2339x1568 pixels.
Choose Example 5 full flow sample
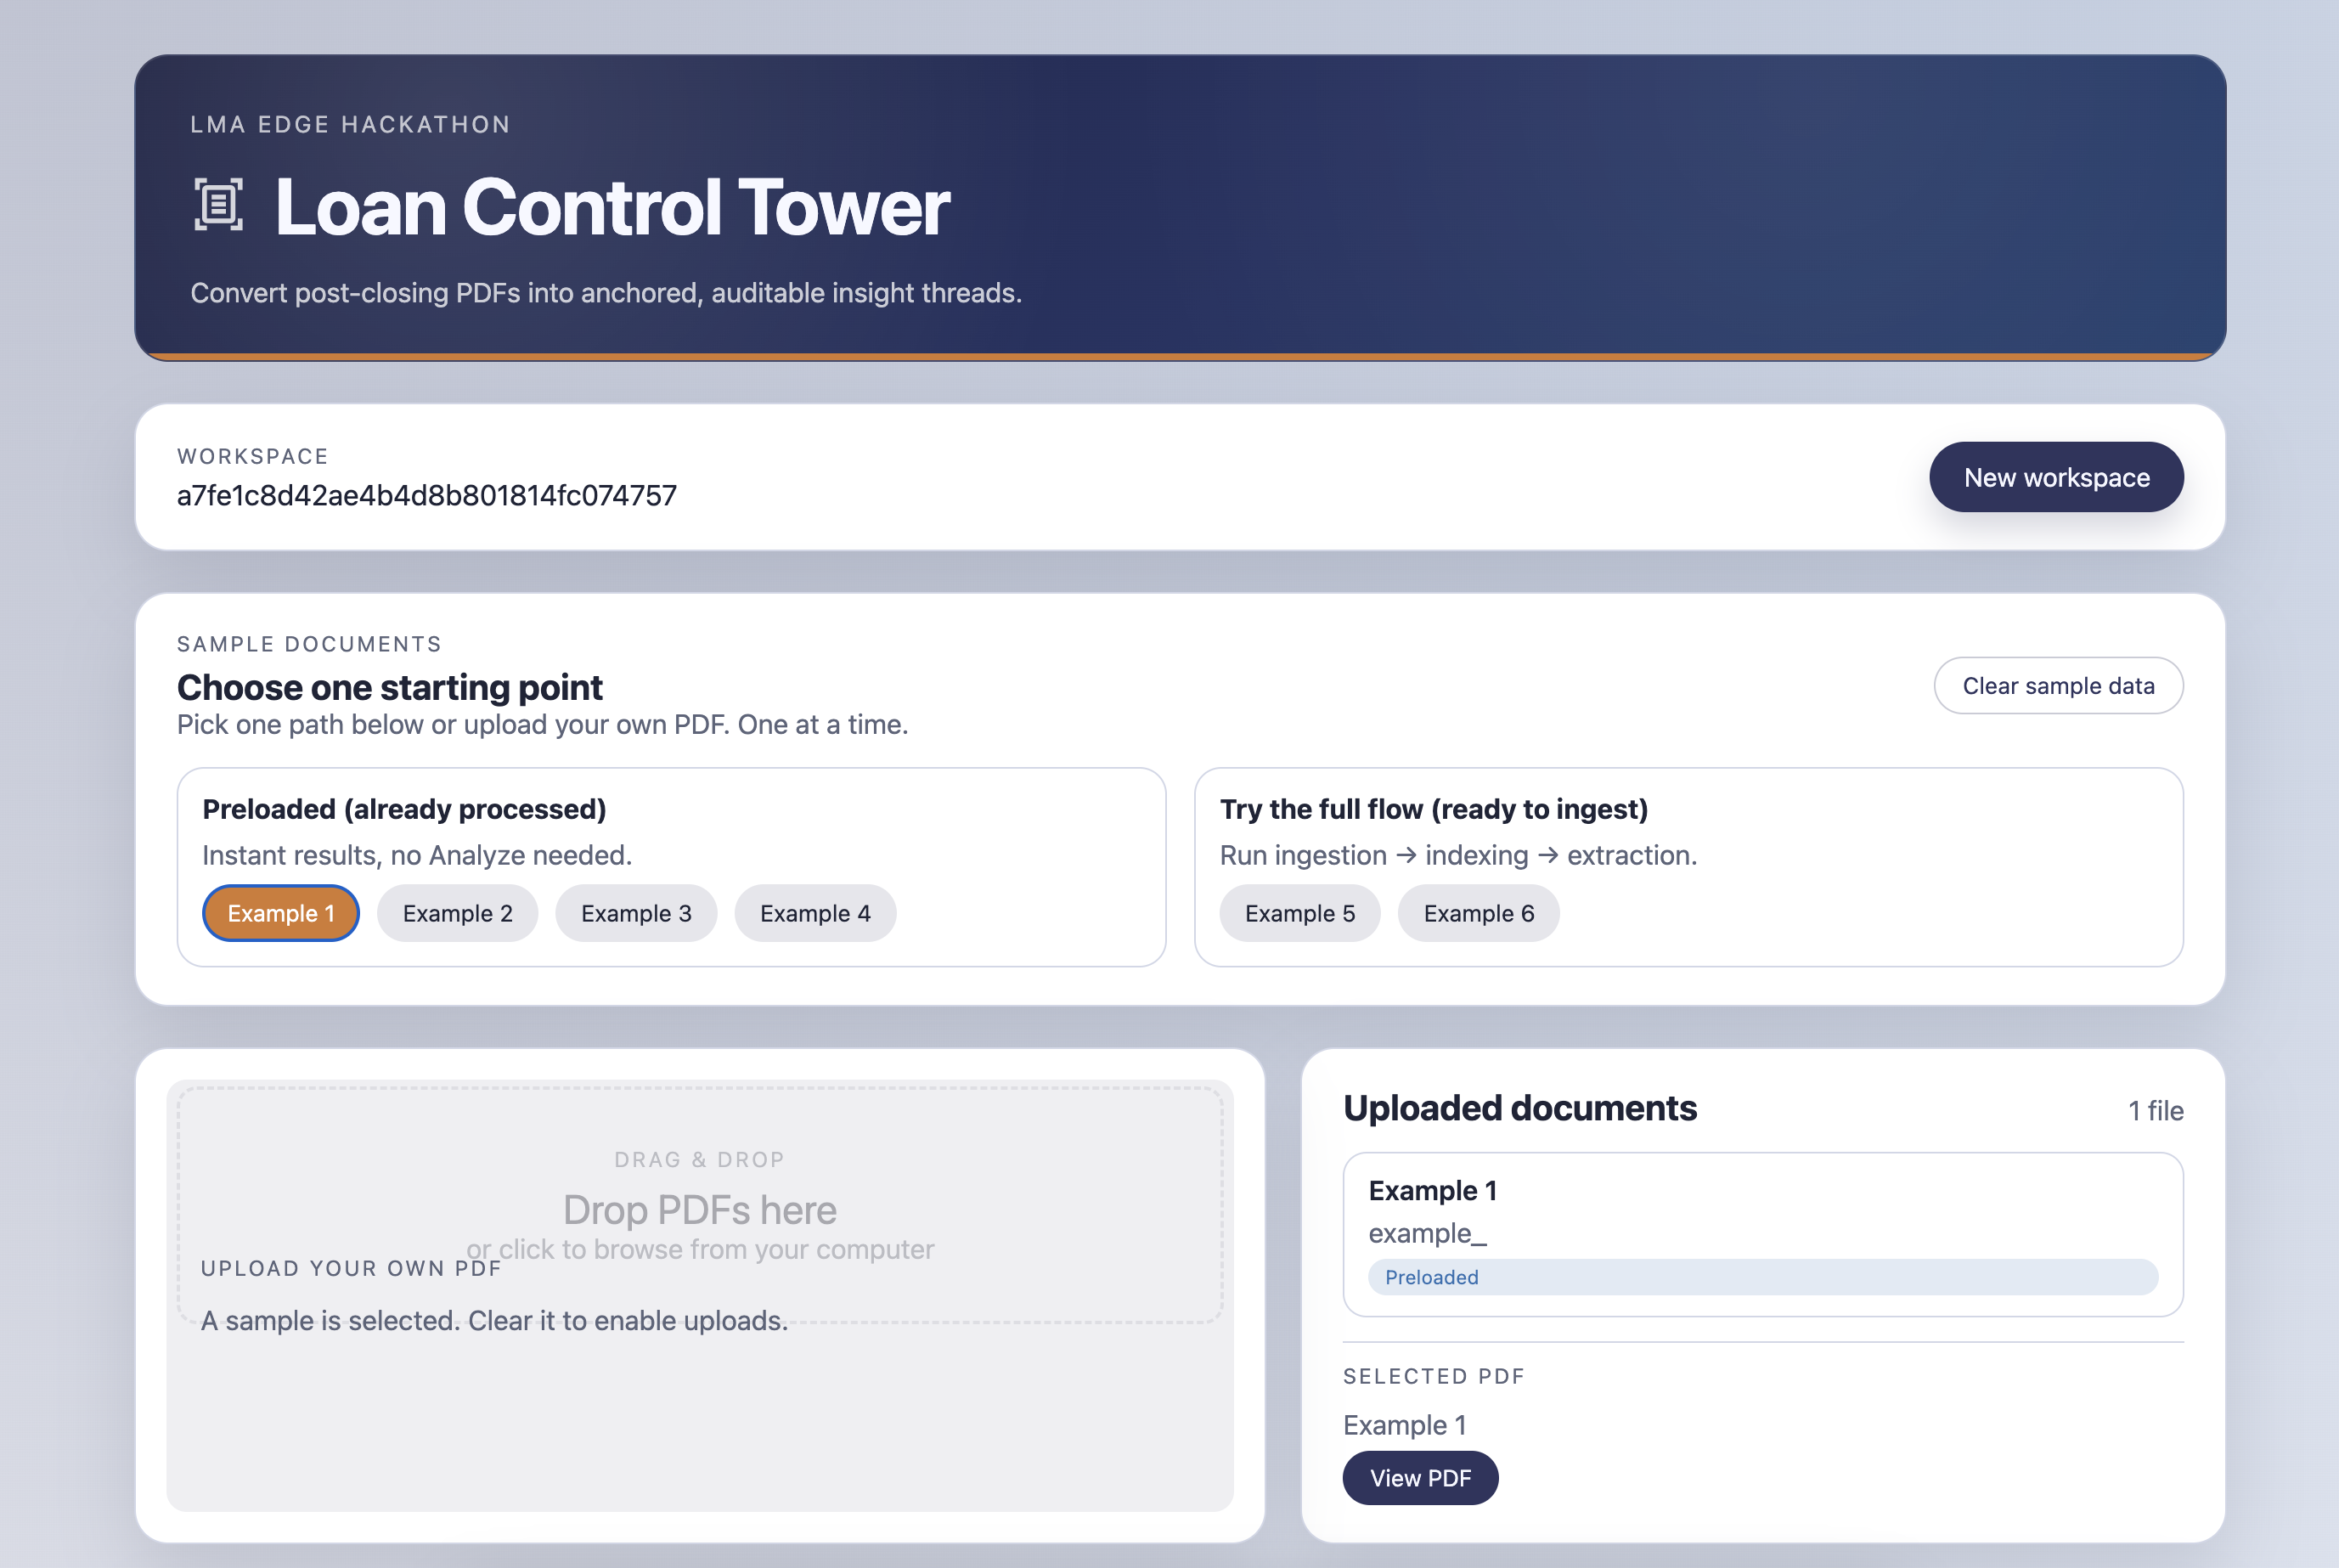1299,913
